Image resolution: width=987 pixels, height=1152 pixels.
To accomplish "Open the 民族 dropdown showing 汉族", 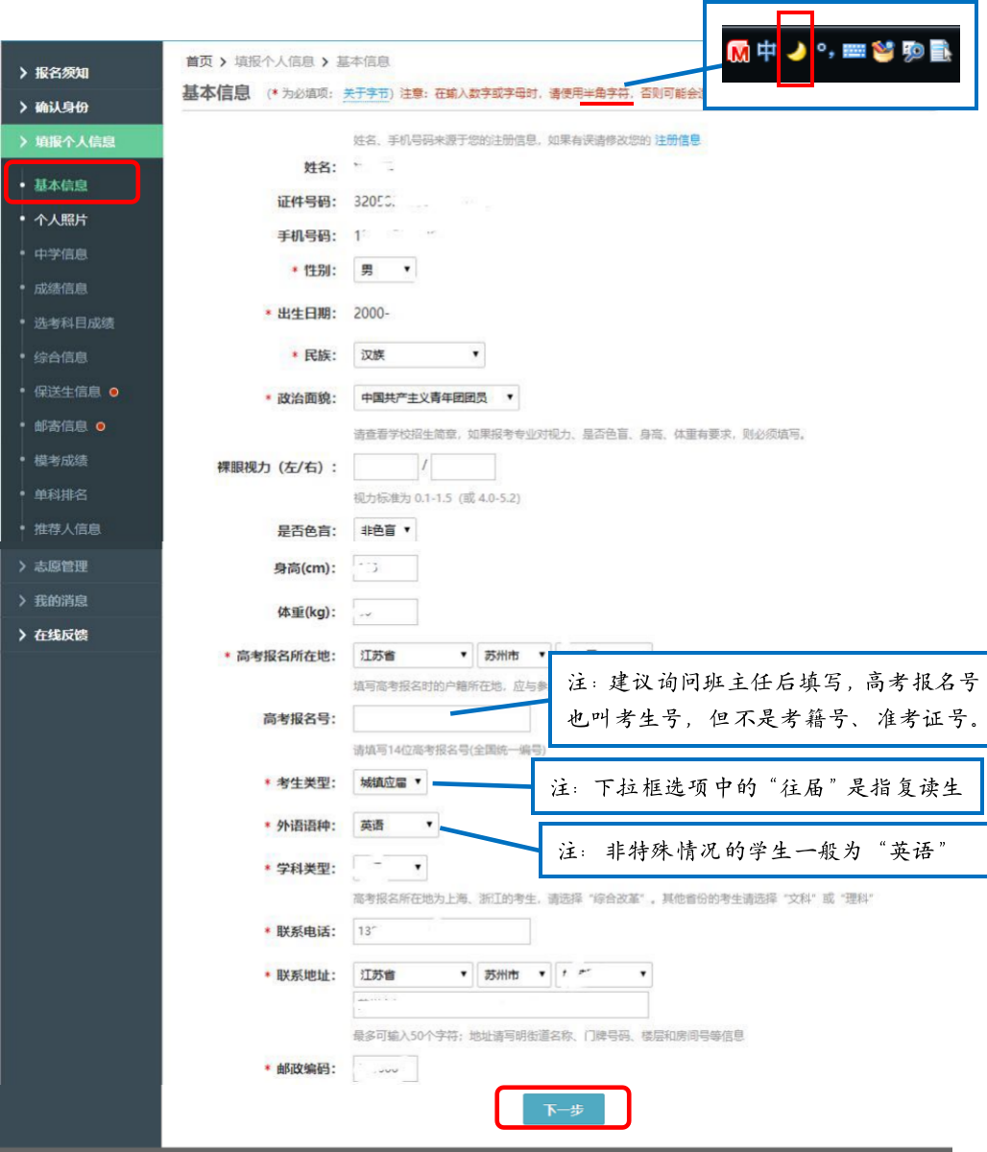I will pos(419,354).
